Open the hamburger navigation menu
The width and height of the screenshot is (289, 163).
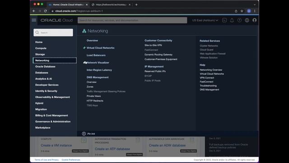point(34,20)
